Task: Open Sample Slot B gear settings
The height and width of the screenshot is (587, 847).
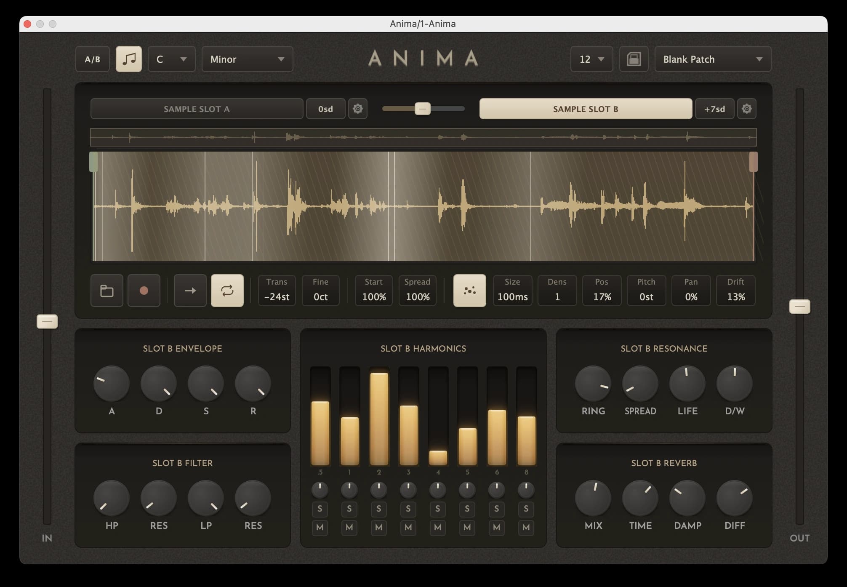Action: point(747,109)
